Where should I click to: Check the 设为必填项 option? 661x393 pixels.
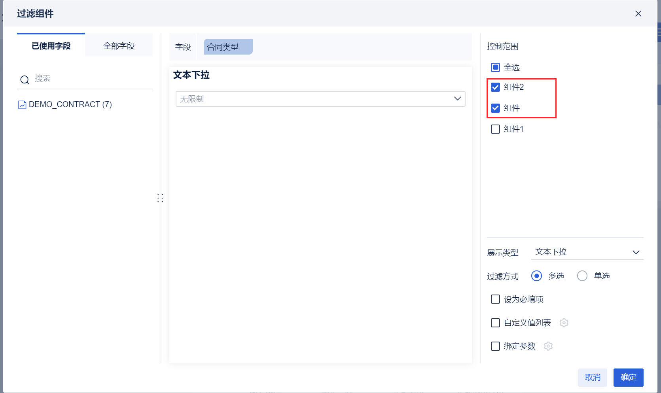click(495, 299)
